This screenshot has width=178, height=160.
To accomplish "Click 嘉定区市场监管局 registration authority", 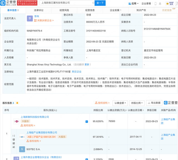I will pyautogui.click(x=153, y=50).
